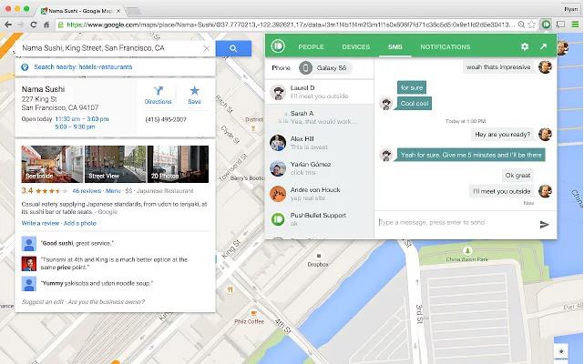584x364 pixels.
Task: Click the zoom magnifier icon in address bar
Action: point(521,25)
